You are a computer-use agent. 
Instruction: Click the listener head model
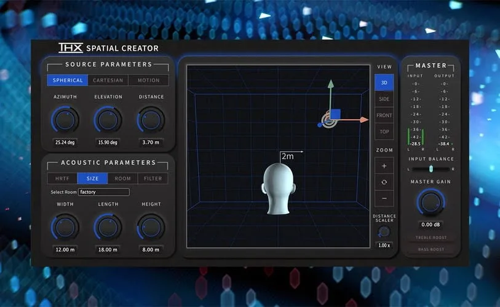coord(279,188)
